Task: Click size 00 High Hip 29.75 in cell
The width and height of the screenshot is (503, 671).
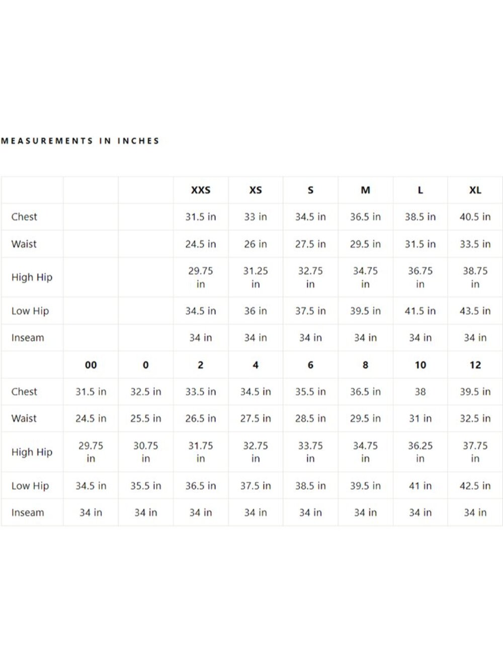Action: coord(91,452)
